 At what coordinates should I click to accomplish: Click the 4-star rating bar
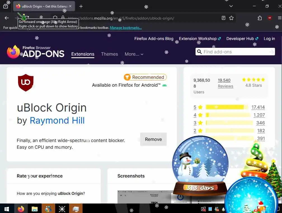click(228, 115)
